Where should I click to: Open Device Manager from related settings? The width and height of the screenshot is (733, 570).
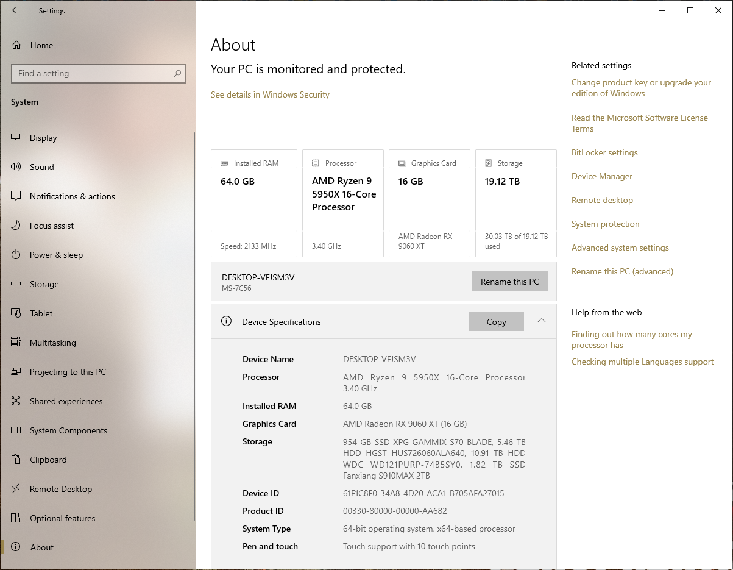point(602,176)
